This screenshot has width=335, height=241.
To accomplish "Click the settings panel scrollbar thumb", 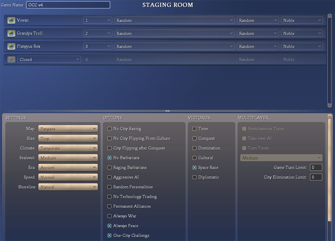I will pos(330,170).
